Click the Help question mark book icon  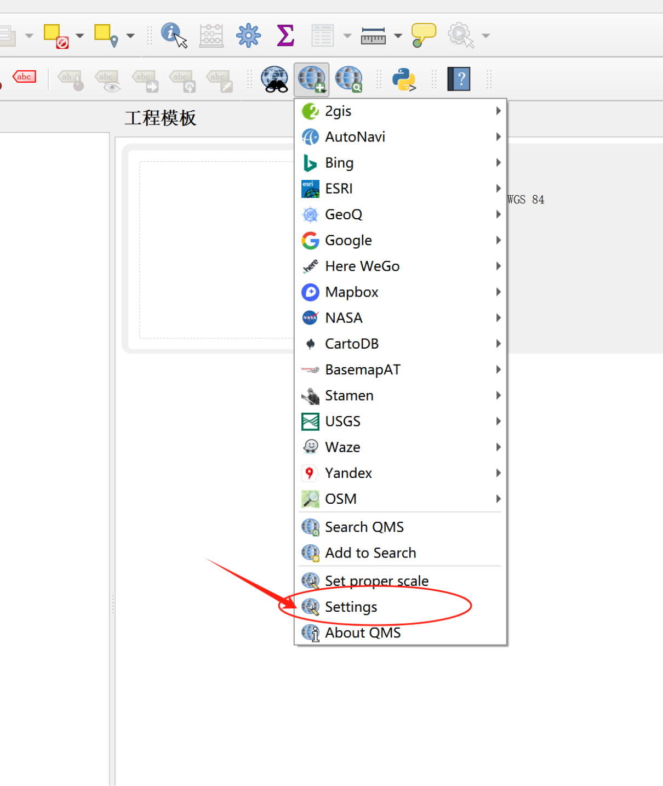click(x=459, y=79)
